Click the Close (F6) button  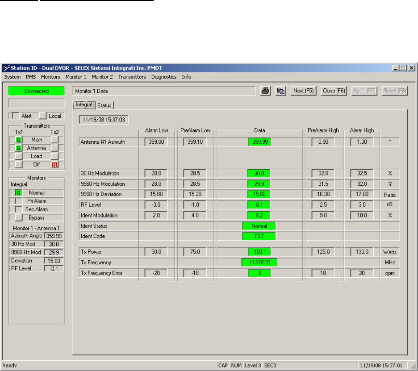coord(334,91)
